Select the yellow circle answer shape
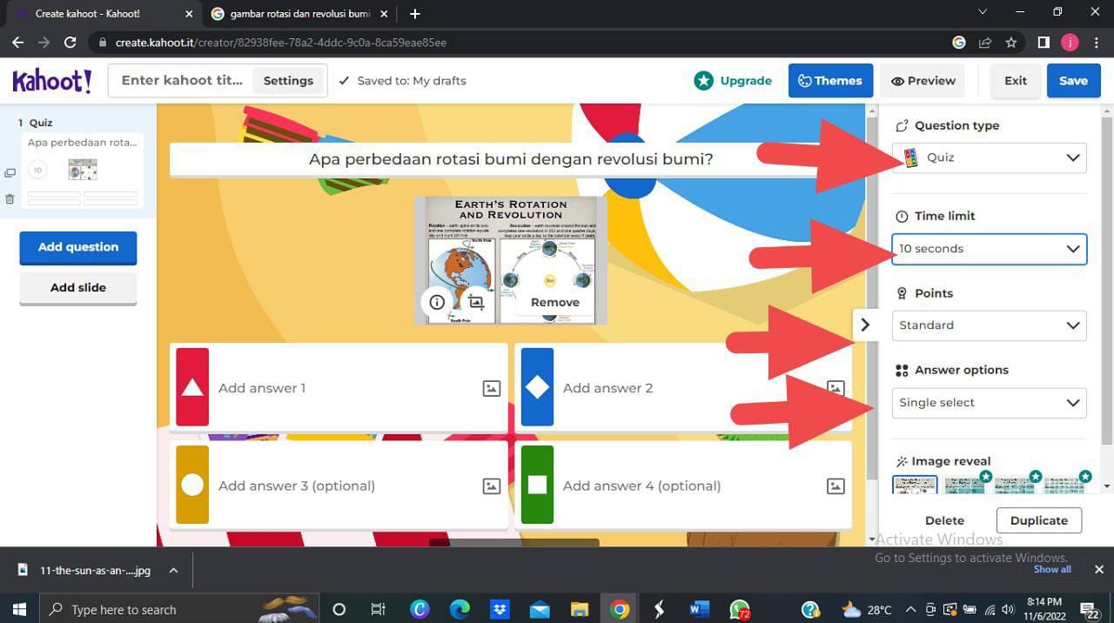Screen dimensions: 1114x623 (192, 486)
